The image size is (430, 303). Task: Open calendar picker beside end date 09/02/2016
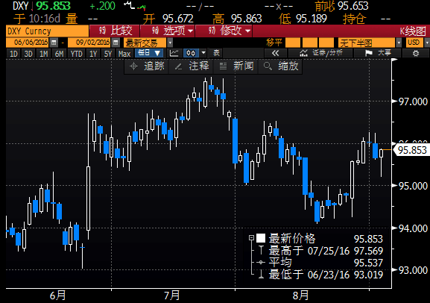pyautogui.click(x=116, y=43)
